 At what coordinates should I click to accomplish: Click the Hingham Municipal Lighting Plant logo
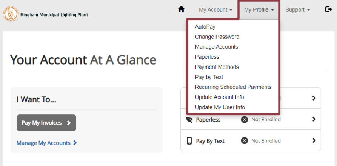[x=11, y=14]
